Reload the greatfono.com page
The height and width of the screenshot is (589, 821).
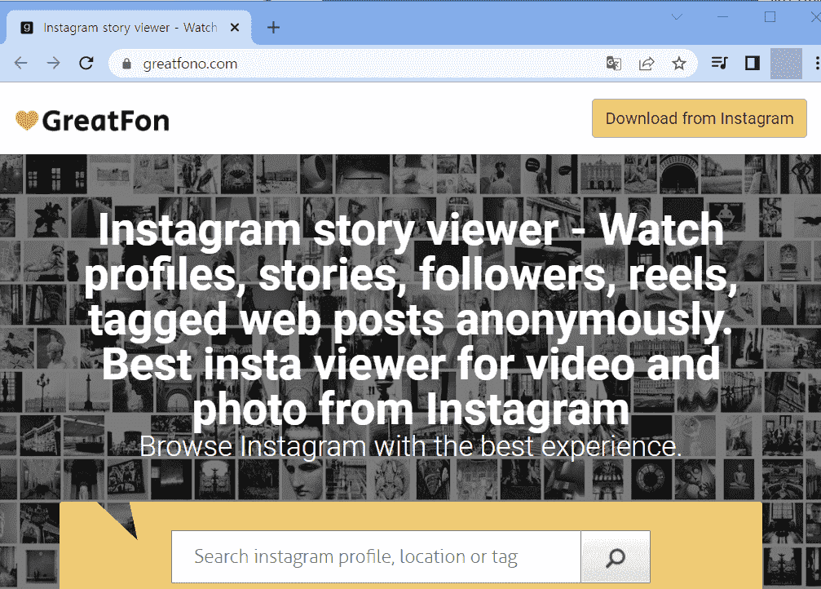[x=86, y=64]
